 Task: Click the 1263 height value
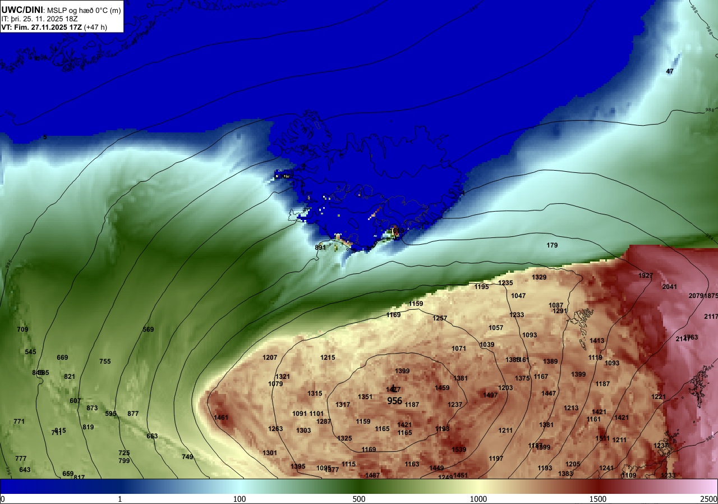[x=275, y=429]
